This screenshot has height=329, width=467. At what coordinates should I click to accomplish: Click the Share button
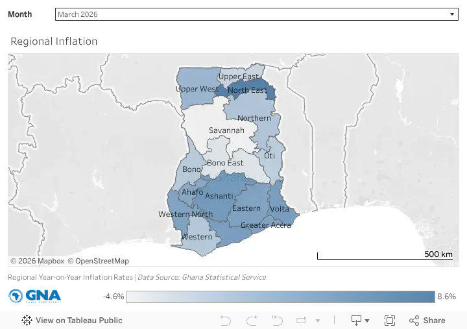(x=427, y=321)
